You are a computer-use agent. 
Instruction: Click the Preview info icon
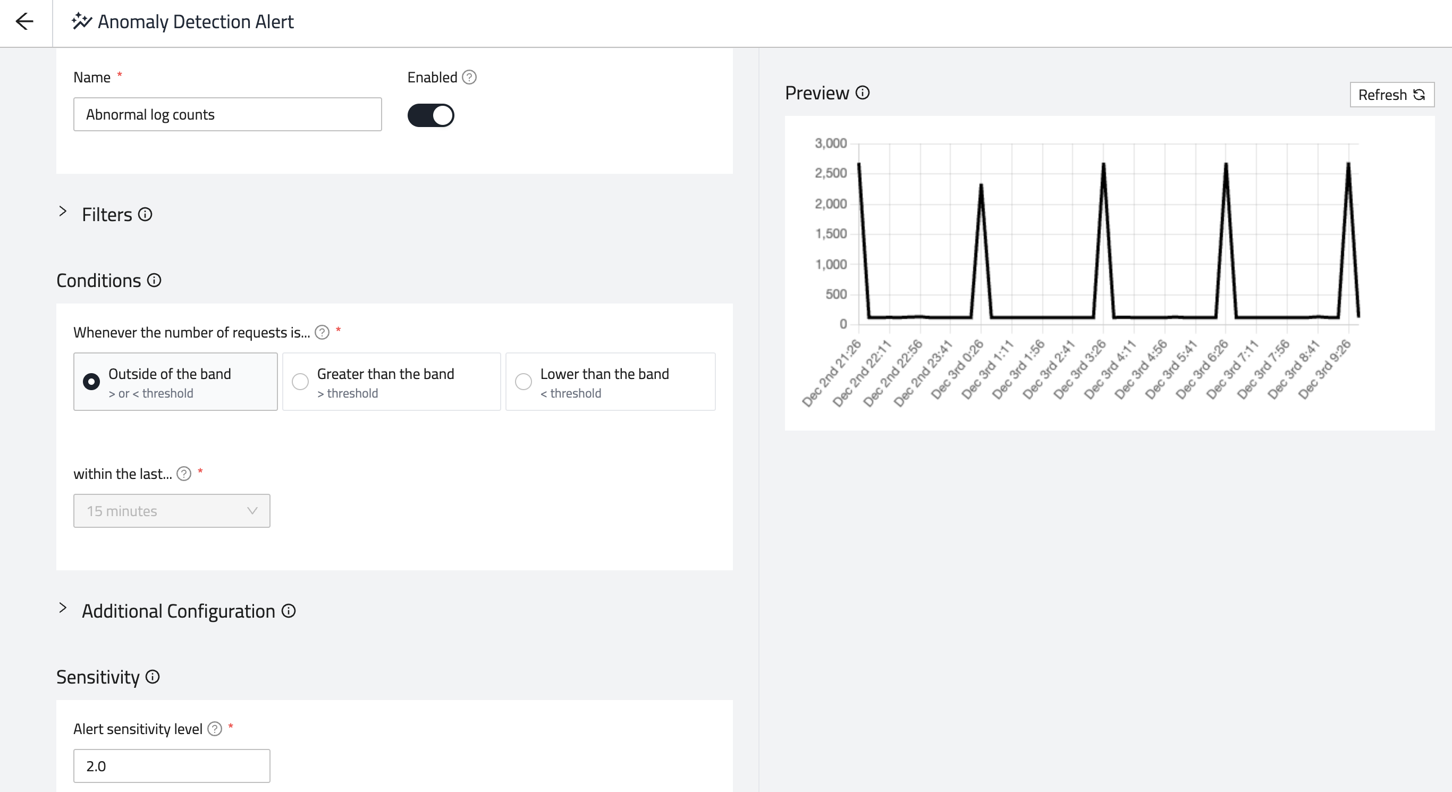click(863, 93)
